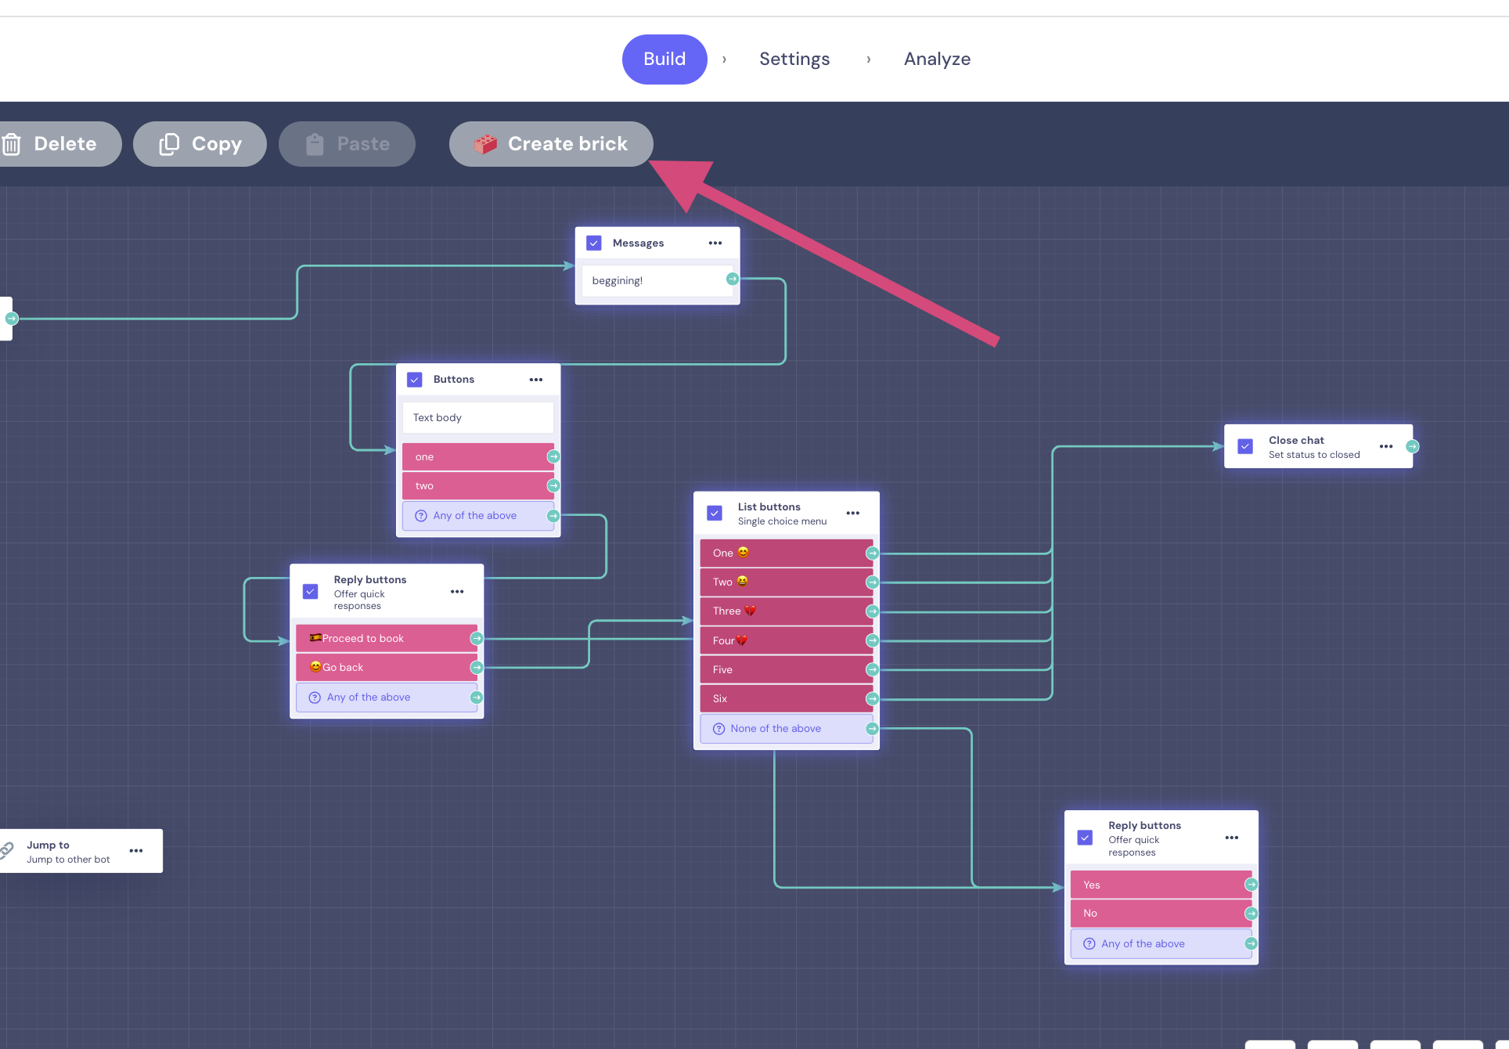
Task: Click the Close chat block title
Action: (1296, 440)
